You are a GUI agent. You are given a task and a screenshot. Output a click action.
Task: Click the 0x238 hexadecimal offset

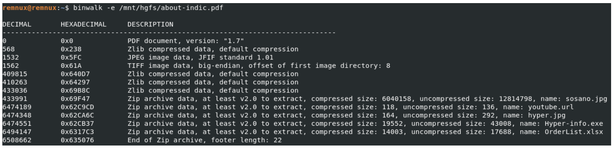coord(71,49)
